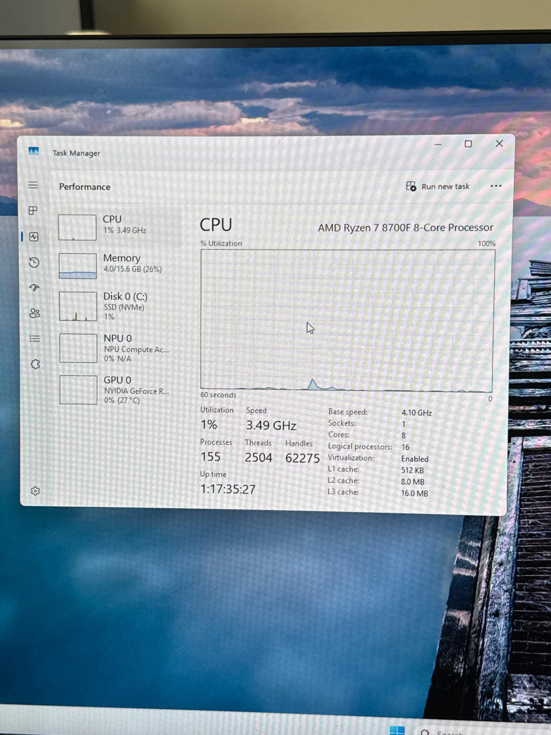Select the CPU performance item
The width and height of the screenshot is (551, 735).
pos(118,226)
